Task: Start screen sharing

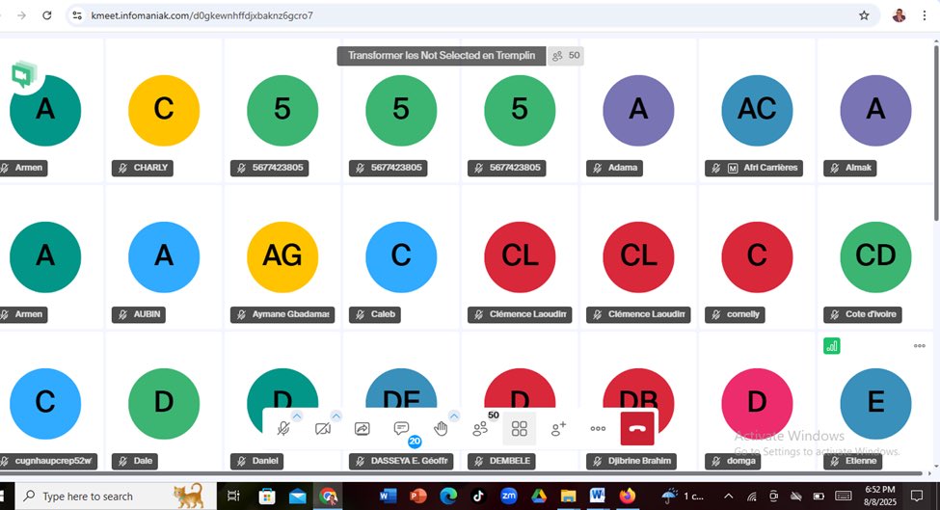Action: coord(363,428)
